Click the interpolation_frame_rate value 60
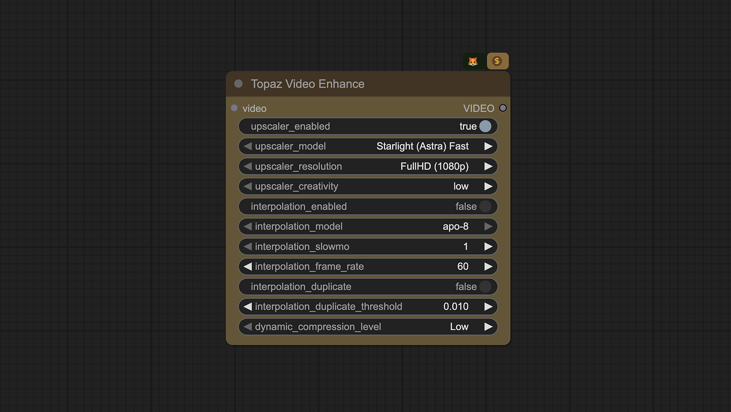The width and height of the screenshot is (731, 412). [463, 267]
